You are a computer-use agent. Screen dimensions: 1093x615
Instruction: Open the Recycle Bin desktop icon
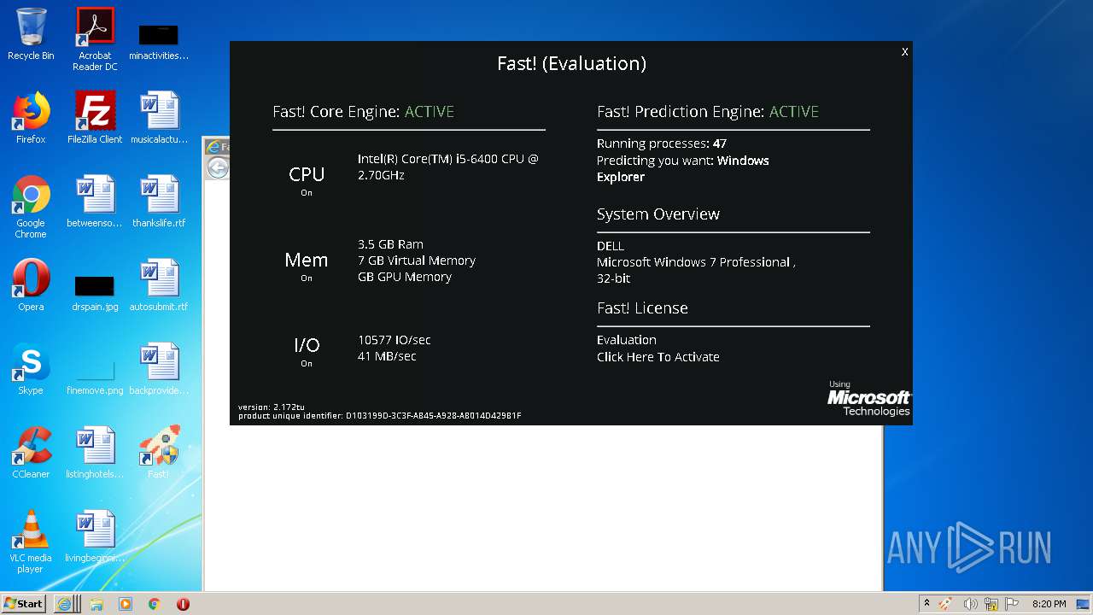pyautogui.click(x=31, y=34)
